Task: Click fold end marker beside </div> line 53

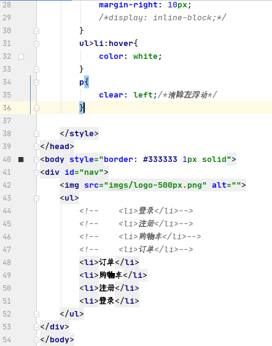Action: click(x=36, y=327)
